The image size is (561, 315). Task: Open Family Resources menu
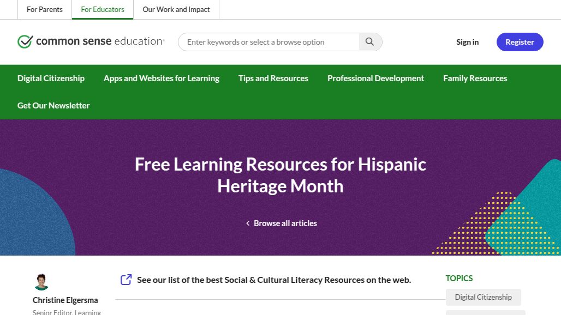coord(475,78)
